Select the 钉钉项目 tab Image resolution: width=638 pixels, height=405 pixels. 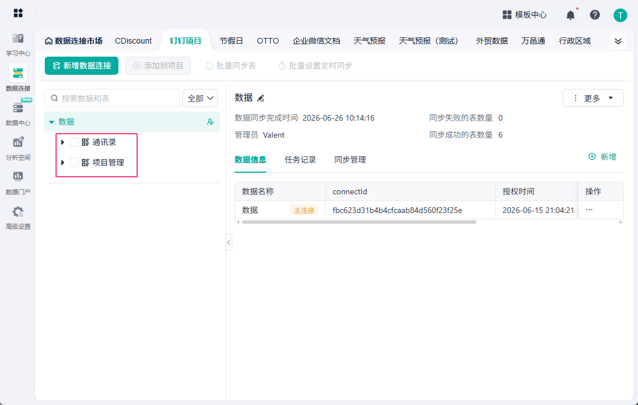click(x=185, y=41)
